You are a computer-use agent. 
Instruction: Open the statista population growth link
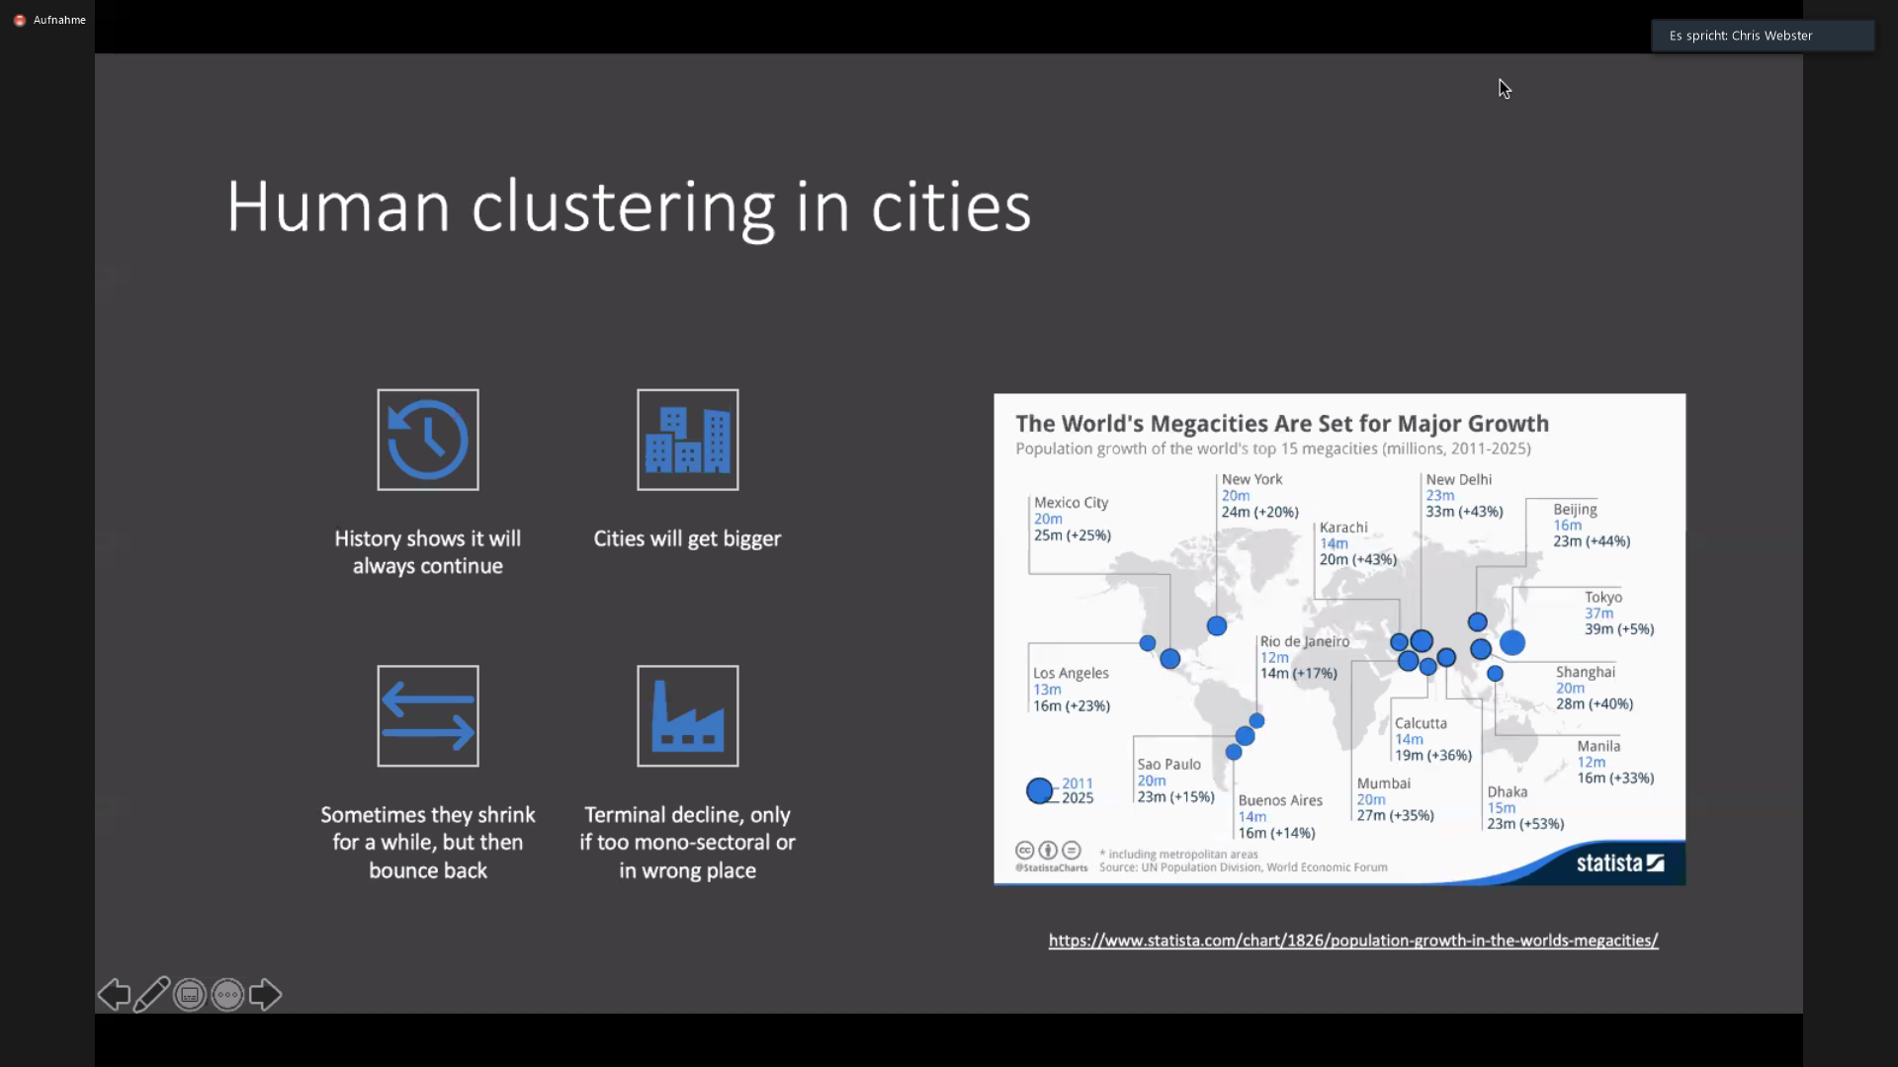(x=1352, y=941)
